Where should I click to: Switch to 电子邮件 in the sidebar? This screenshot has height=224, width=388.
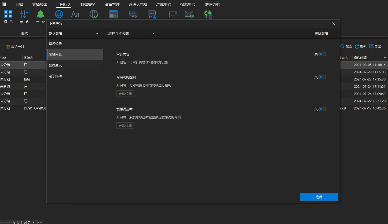[75, 76]
